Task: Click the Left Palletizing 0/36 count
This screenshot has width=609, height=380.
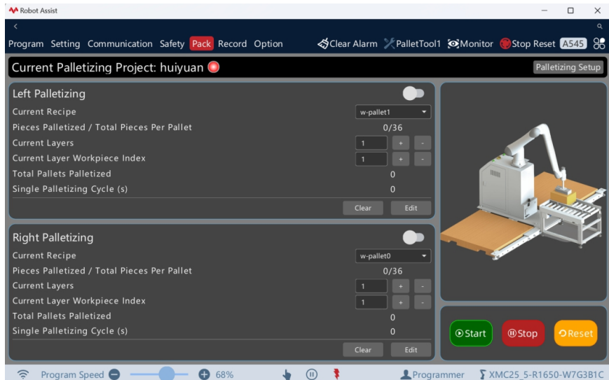Action: click(392, 127)
